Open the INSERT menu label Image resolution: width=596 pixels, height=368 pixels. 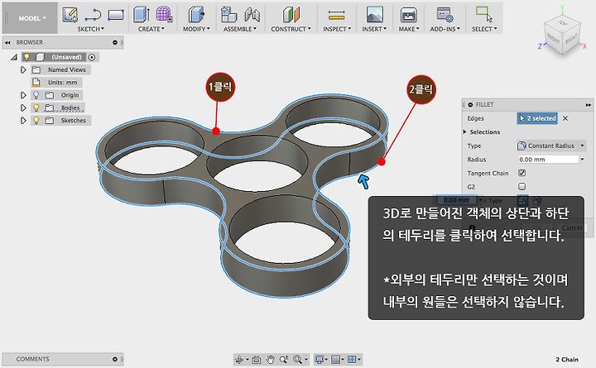click(374, 29)
